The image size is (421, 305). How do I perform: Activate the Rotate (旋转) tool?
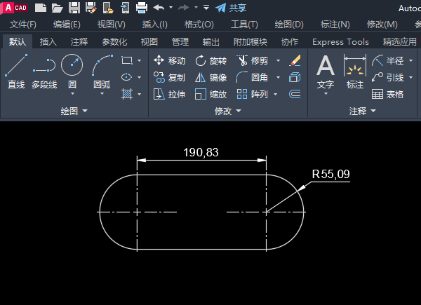pos(210,60)
